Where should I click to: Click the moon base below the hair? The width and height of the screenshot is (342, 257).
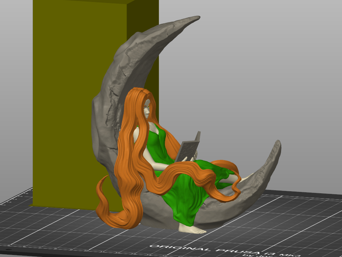pyautogui.click(x=157, y=217)
